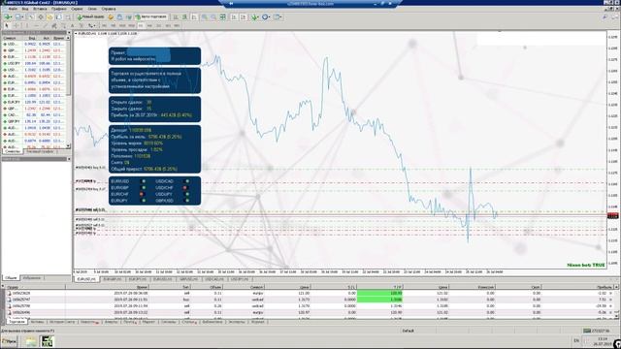Select the Fibonacci retracement tool
Viewport: 621px width, 349px height.
pyautogui.click(x=63, y=25)
